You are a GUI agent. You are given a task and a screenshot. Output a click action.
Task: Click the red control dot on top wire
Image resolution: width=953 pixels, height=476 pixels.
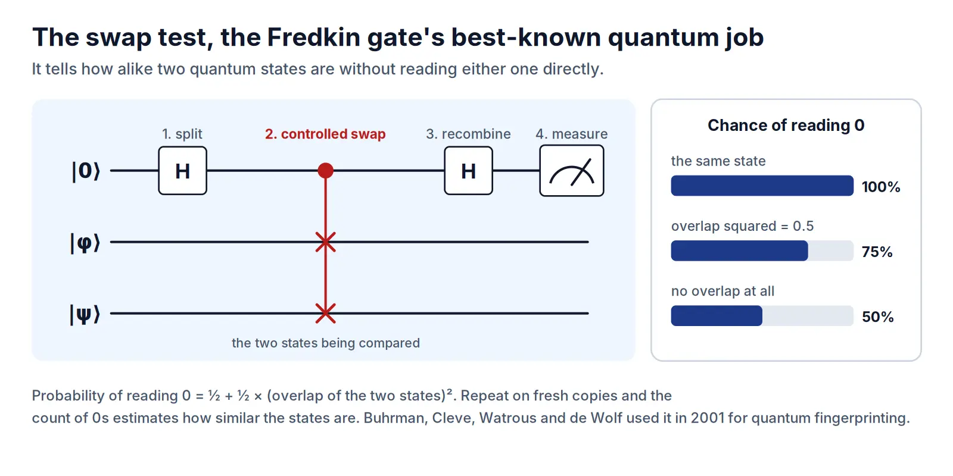pyautogui.click(x=325, y=171)
